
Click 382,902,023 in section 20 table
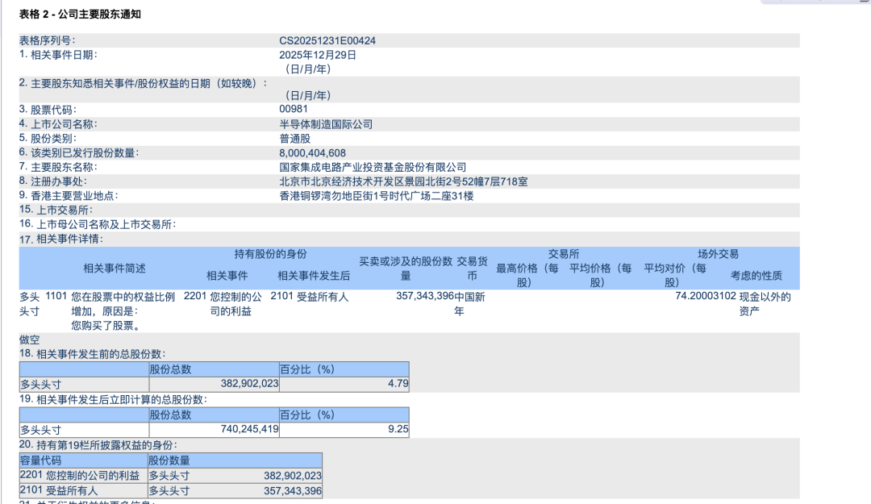click(x=293, y=476)
